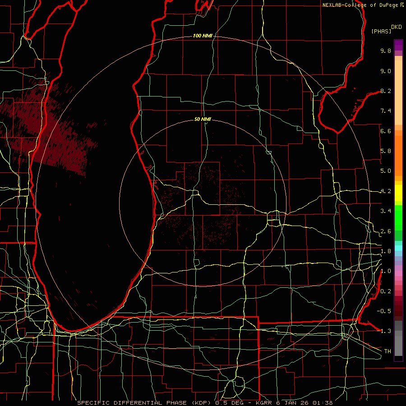
Task: Click the purple top color bar segment
Action: 398,45
